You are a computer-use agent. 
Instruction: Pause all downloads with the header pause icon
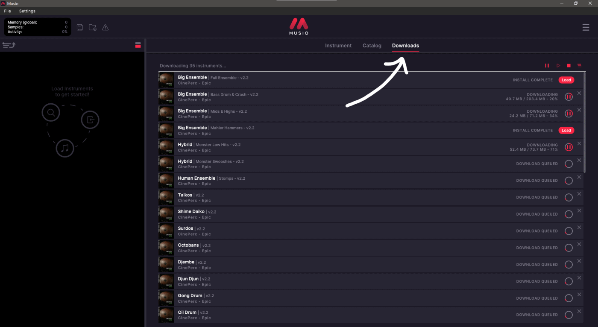coord(547,66)
